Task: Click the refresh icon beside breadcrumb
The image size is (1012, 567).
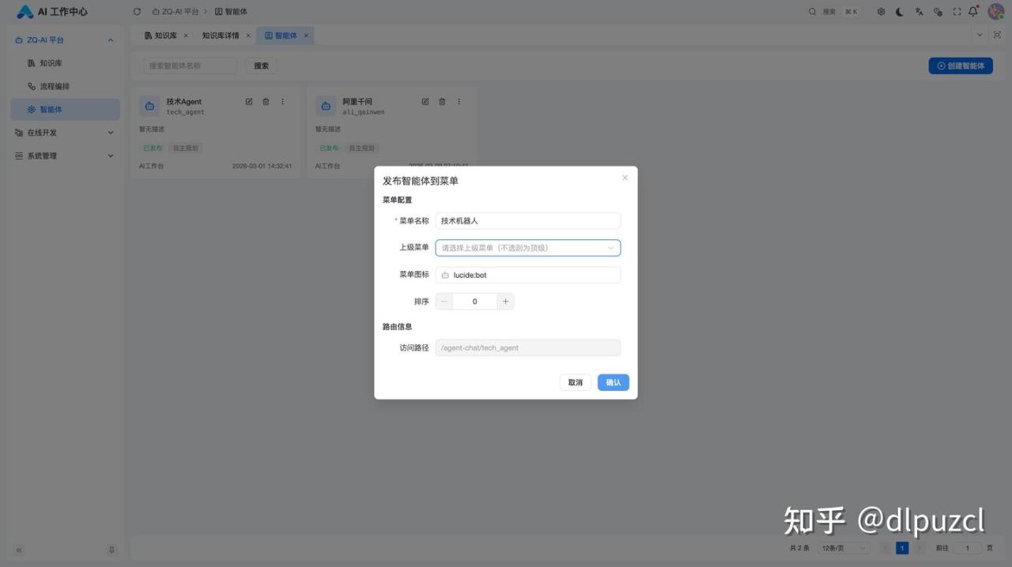Action: pyautogui.click(x=137, y=12)
